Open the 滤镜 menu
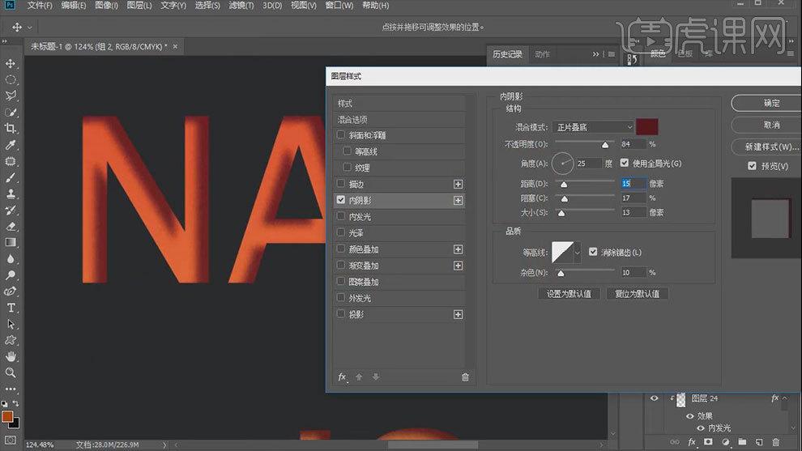The width and height of the screenshot is (802, 451). [x=241, y=5]
